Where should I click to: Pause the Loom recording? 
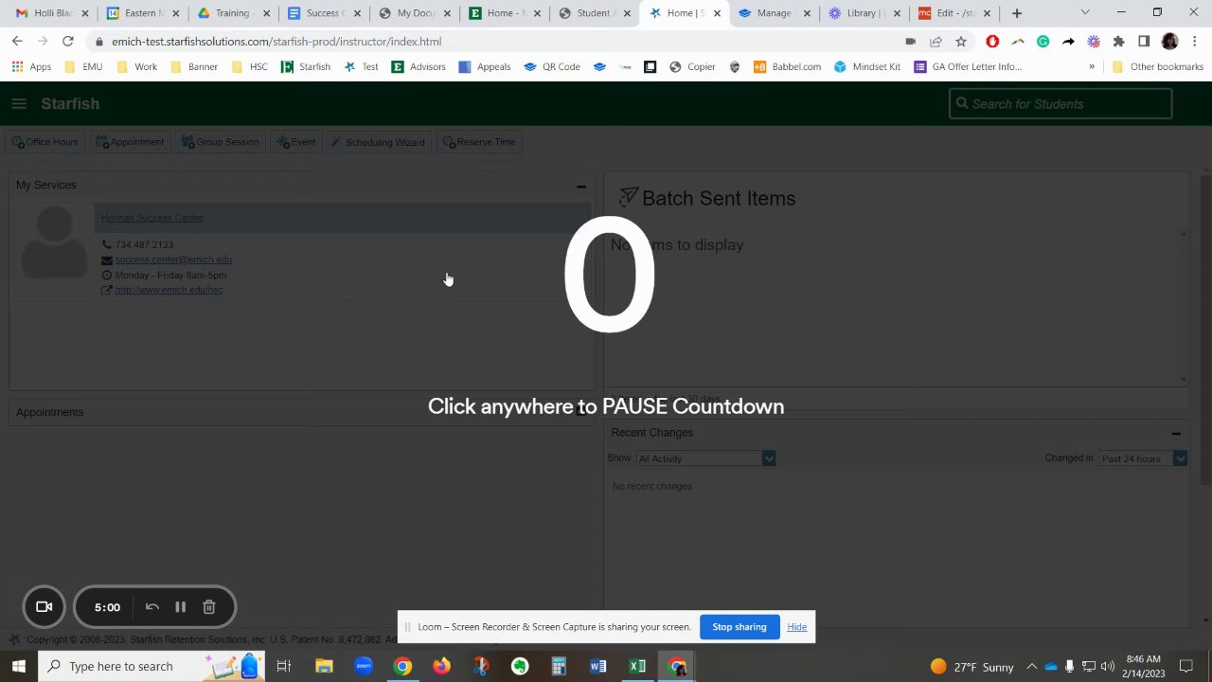tap(180, 607)
